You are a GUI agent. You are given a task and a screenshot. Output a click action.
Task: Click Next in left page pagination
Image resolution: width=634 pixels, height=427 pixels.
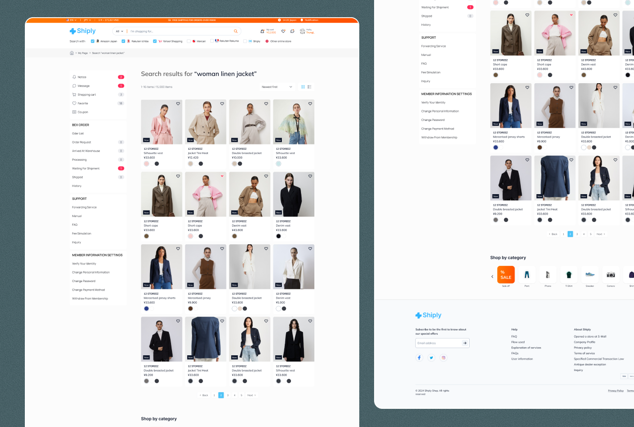tap(251, 395)
